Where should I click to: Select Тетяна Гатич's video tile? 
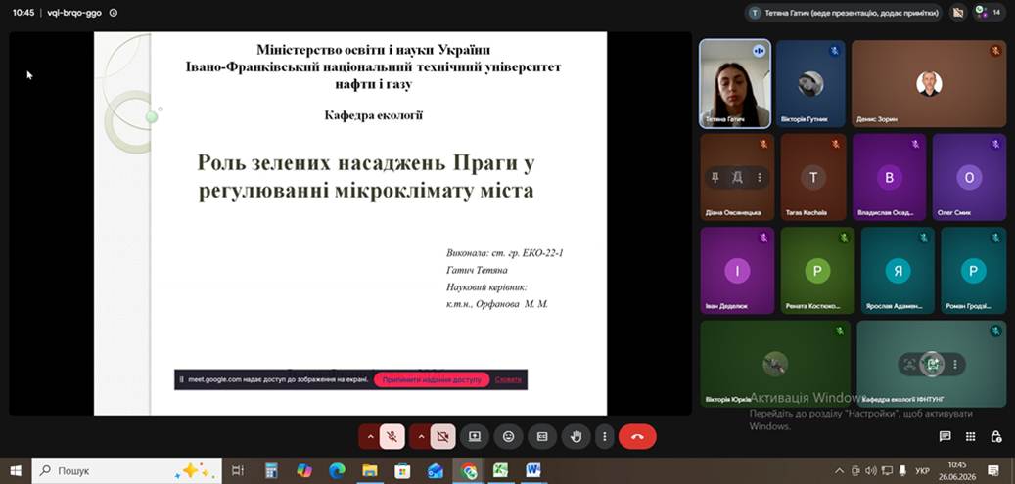[735, 83]
